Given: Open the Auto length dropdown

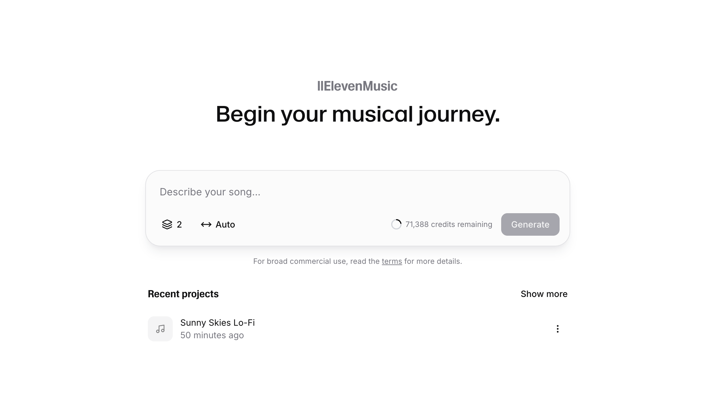Looking at the screenshot, I should (218, 224).
